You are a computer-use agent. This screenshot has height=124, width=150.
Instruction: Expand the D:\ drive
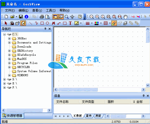(4, 79)
